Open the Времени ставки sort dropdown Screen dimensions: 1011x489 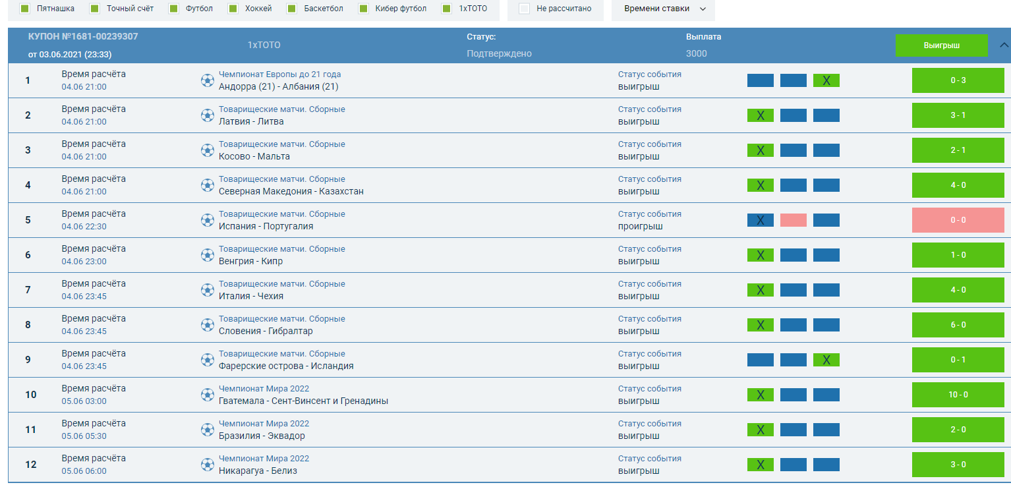[664, 9]
